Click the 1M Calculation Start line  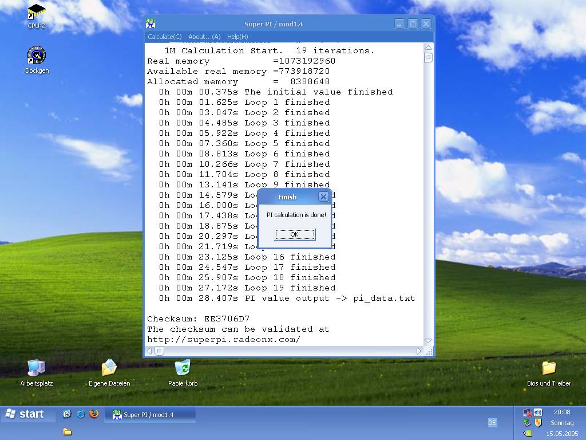click(x=269, y=50)
